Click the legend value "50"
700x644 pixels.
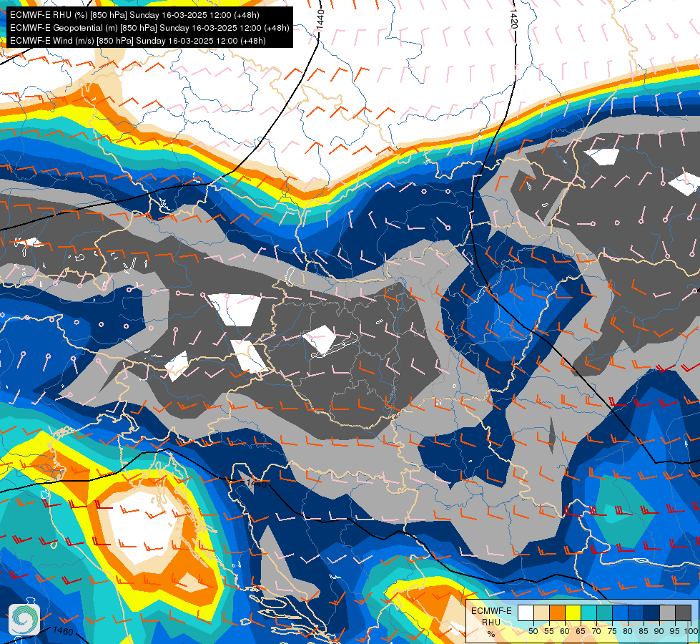point(533,632)
